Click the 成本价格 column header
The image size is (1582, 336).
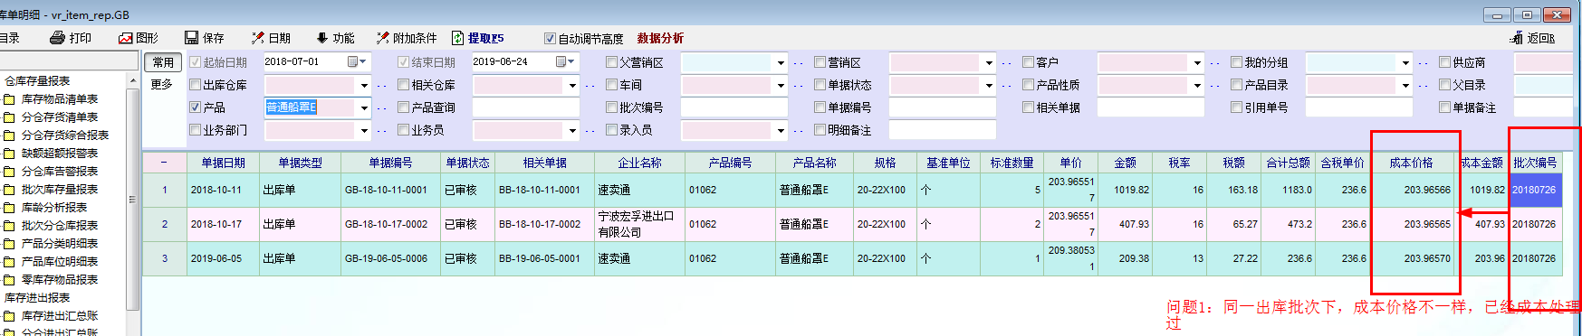(x=1411, y=163)
